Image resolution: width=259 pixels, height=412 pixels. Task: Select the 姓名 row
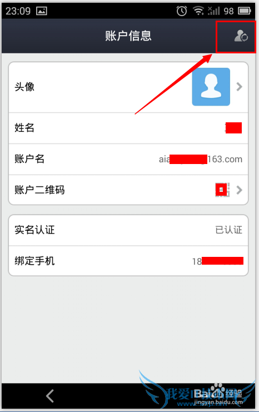tap(128, 128)
